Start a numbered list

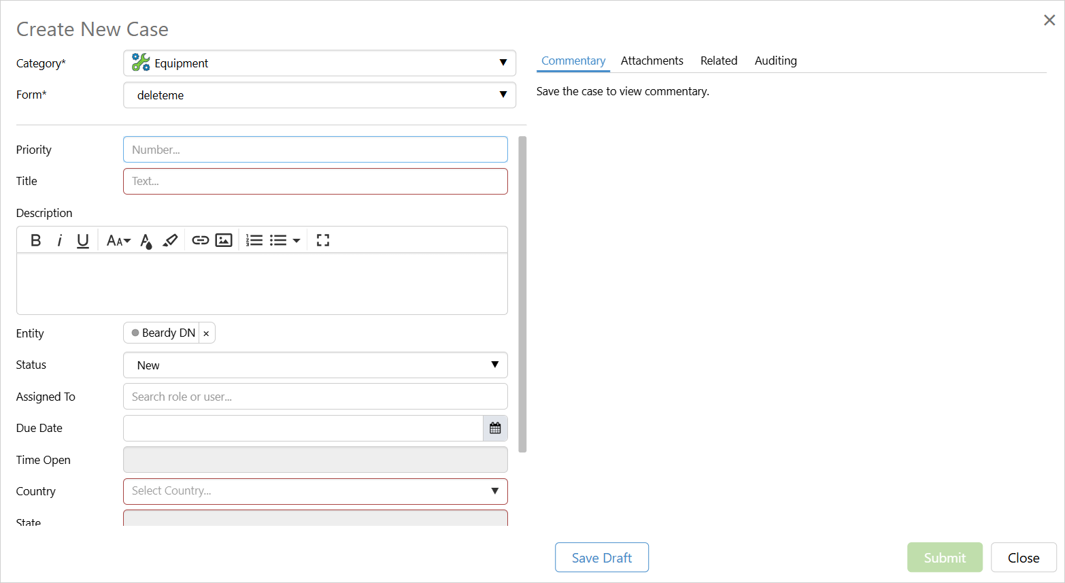click(254, 240)
